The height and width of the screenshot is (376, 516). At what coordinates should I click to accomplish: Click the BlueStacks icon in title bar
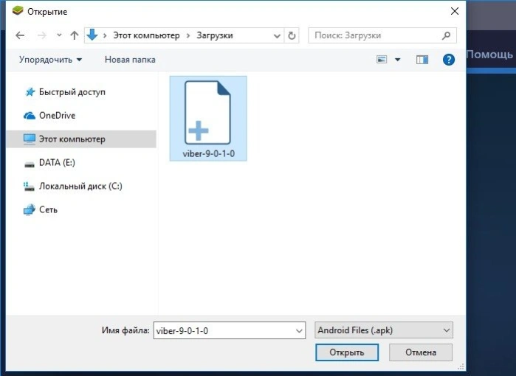tap(18, 11)
